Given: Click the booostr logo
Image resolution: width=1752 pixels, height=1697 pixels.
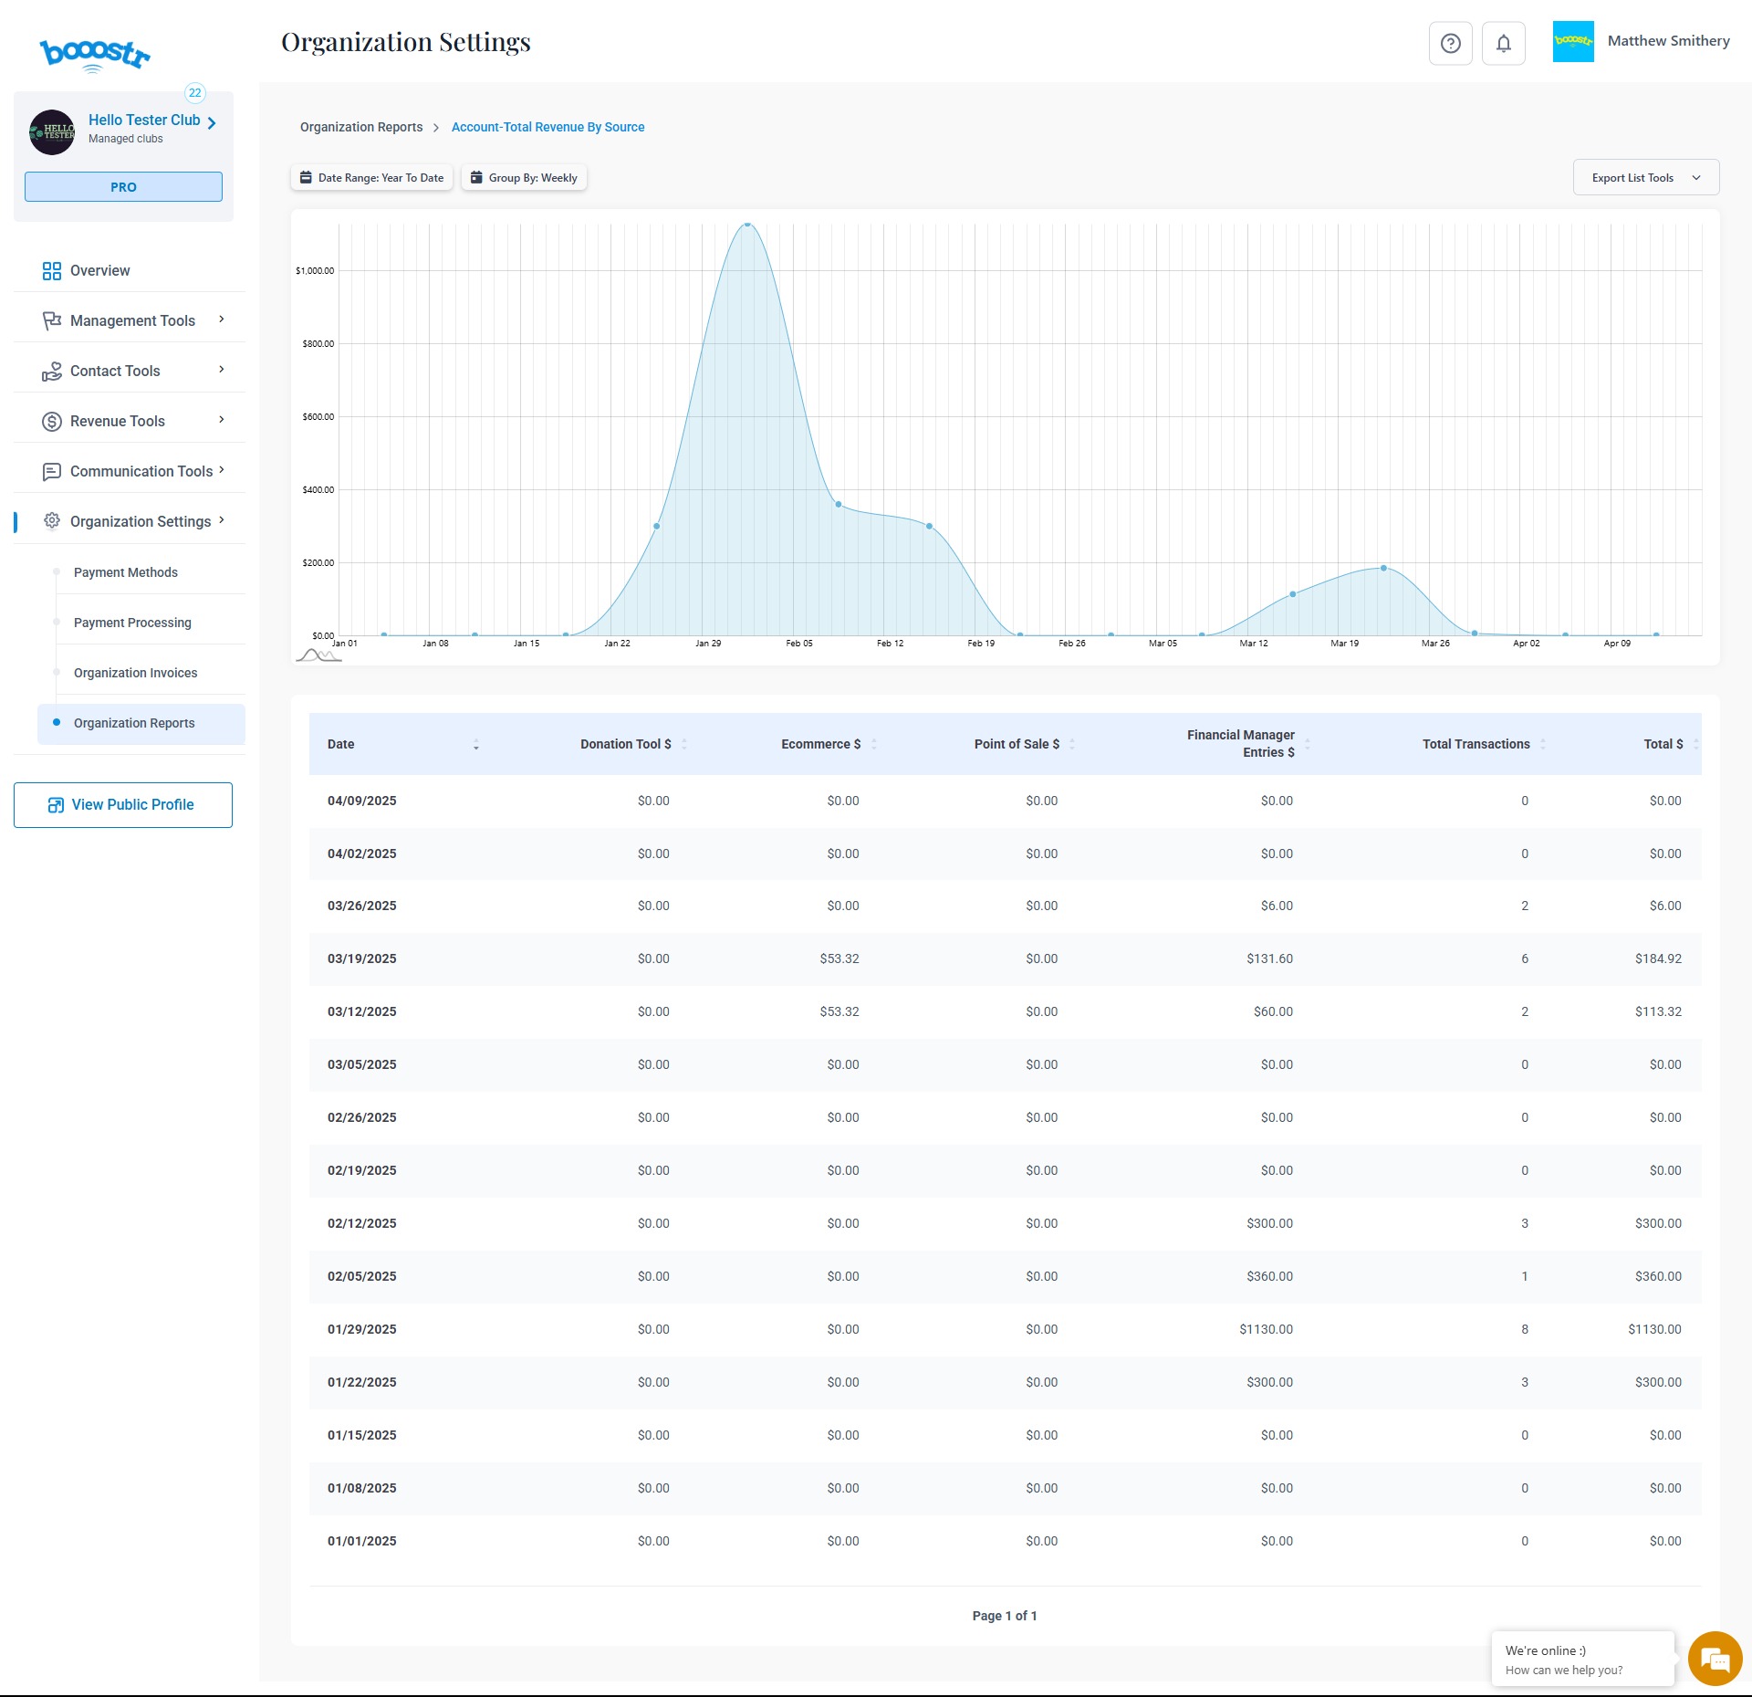Looking at the screenshot, I should (x=95, y=55).
